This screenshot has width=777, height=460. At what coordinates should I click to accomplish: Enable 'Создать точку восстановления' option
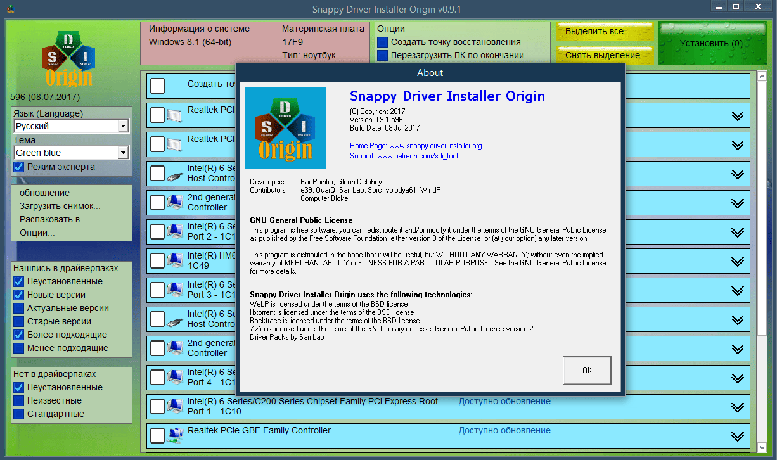tap(382, 42)
